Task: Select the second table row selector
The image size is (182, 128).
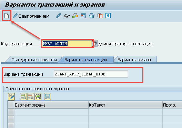Action: (11, 119)
